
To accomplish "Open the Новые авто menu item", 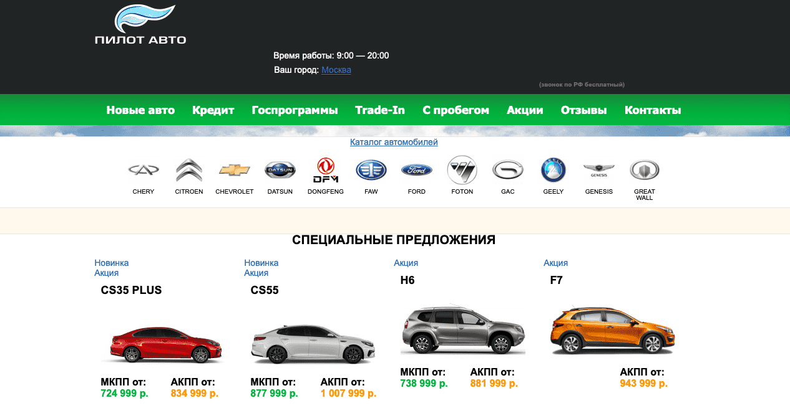I will point(140,110).
